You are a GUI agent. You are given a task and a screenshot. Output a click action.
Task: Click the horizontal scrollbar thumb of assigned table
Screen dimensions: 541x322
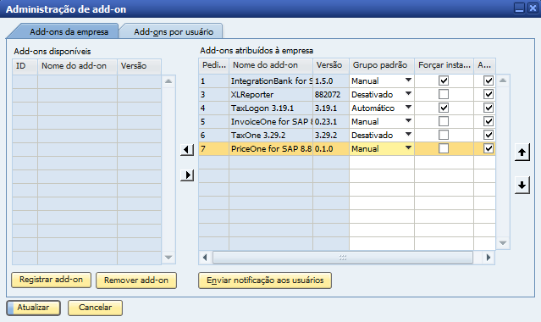pos(343,258)
